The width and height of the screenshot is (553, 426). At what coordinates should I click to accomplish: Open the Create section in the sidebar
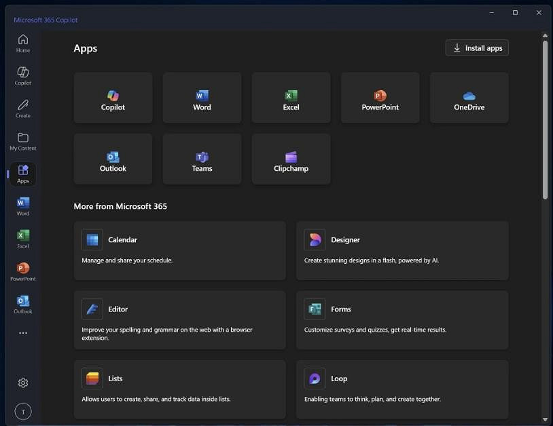(x=22, y=107)
